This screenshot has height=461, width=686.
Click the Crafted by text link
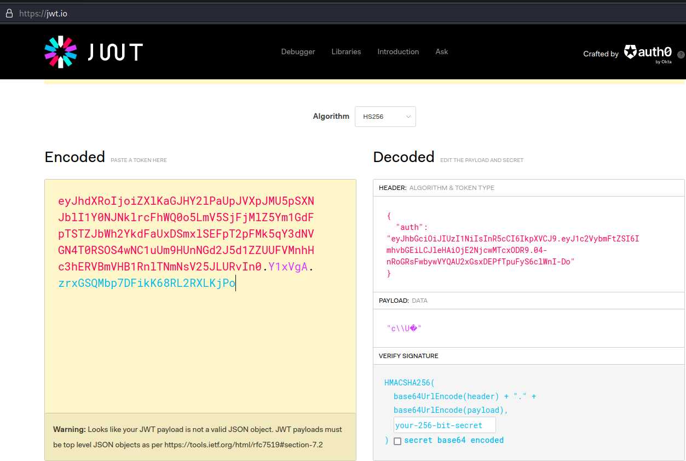pos(601,54)
